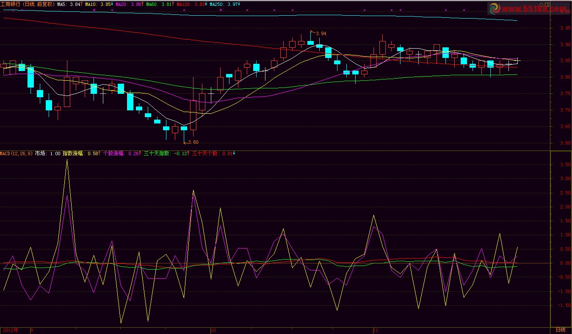Select the MA60: 3.81 indicator label
The image size is (572, 334).
(x=160, y=4)
